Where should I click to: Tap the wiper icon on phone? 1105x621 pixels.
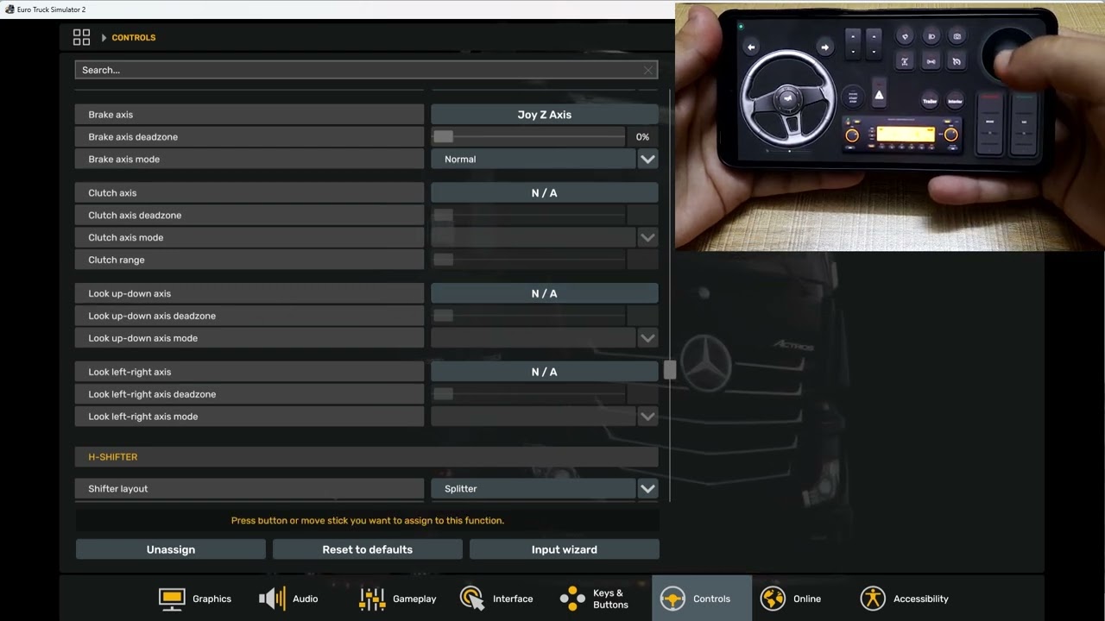[x=905, y=36]
